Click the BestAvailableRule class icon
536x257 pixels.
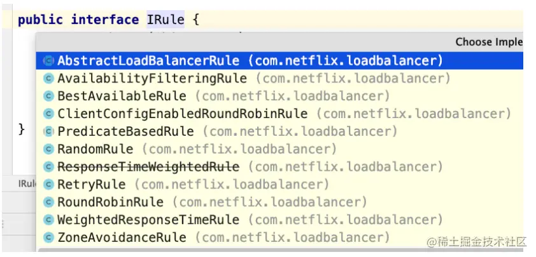[x=48, y=96]
